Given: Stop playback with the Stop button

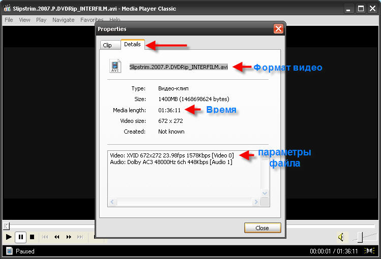Looking at the screenshot, I should click(x=32, y=237).
